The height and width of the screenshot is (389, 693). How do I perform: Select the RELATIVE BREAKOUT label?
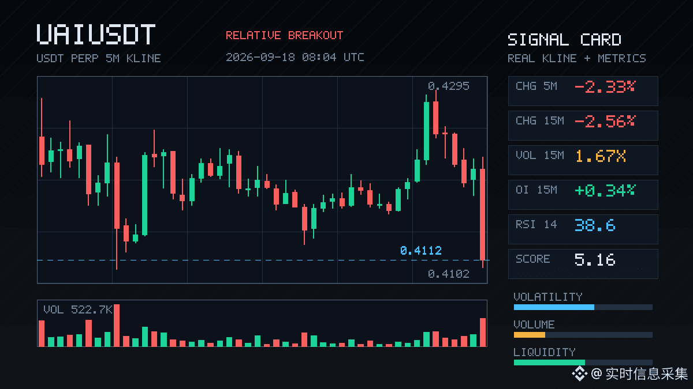coord(284,36)
